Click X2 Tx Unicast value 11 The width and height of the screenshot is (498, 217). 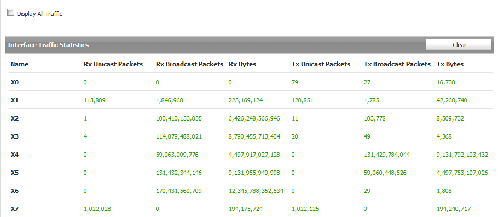(x=294, y=118)
